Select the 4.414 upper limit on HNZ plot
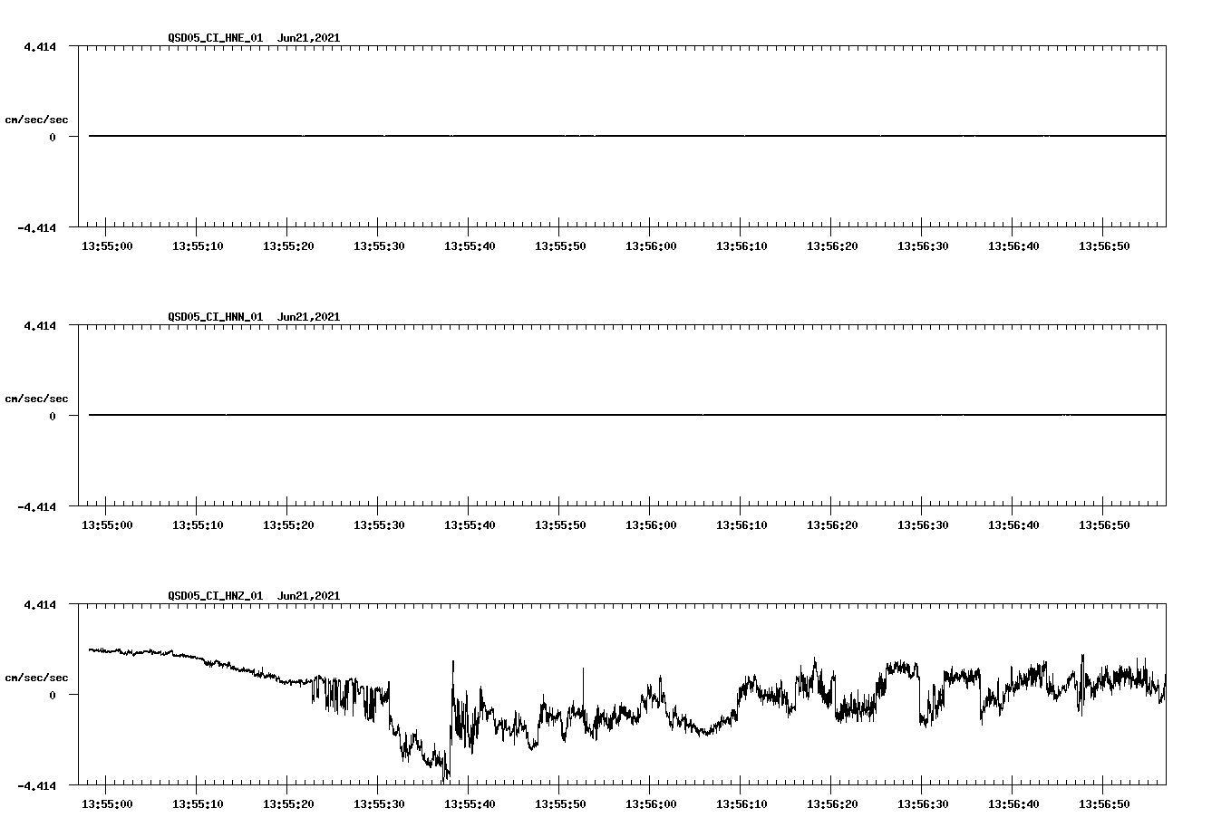Viewport: 1231px width, 837px height. (x=40, y=604)
